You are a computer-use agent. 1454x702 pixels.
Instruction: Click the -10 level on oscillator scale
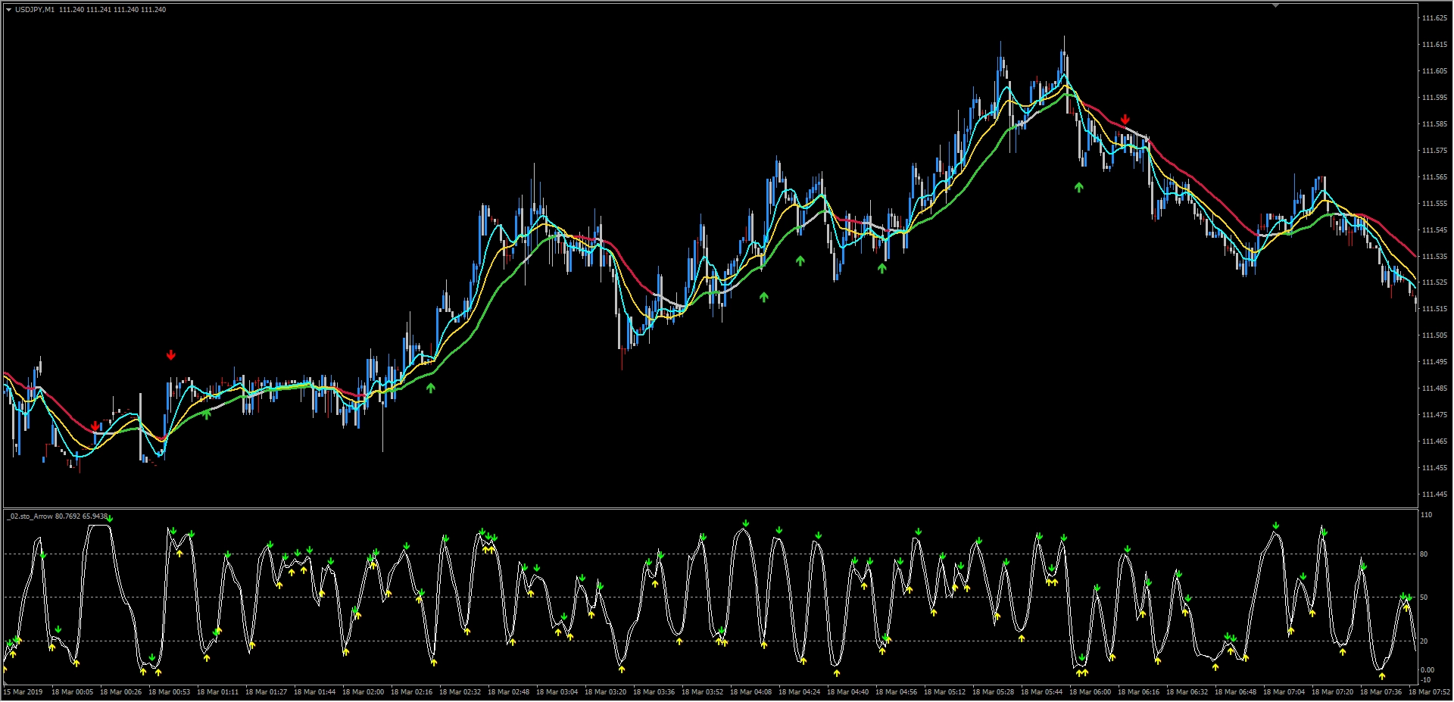[x=1426, y=680]
